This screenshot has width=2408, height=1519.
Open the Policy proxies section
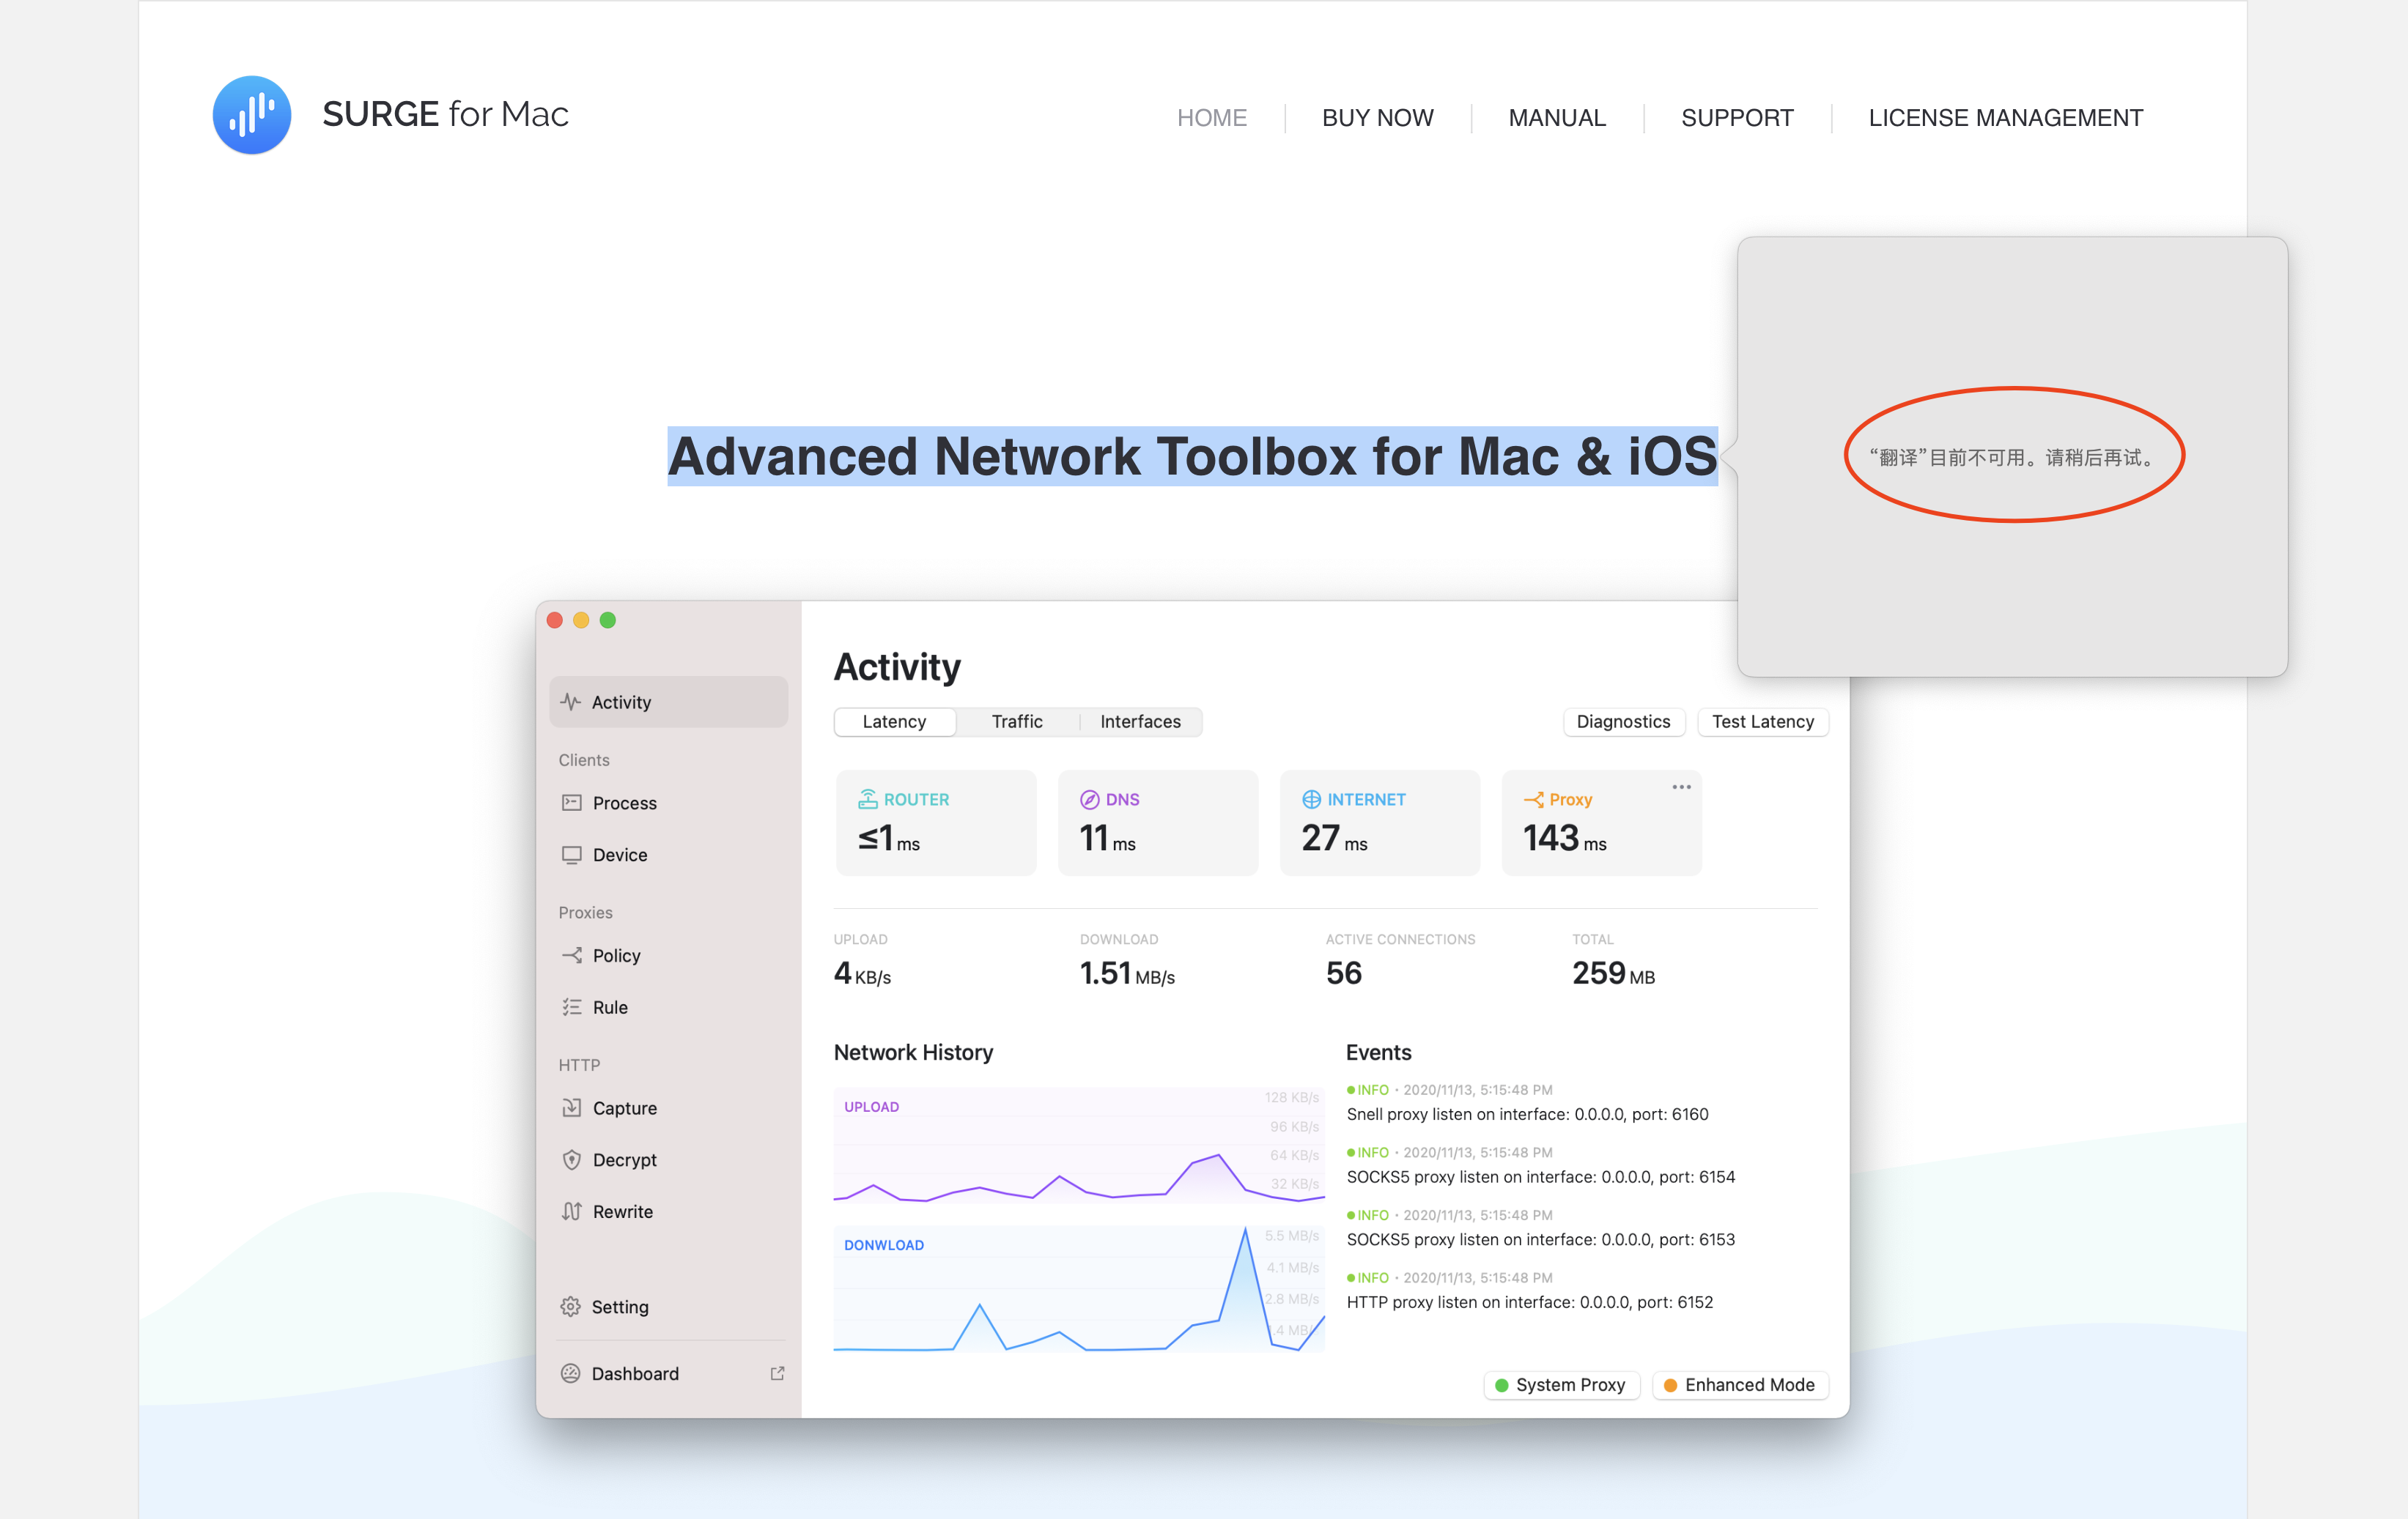tap(615, 955)
